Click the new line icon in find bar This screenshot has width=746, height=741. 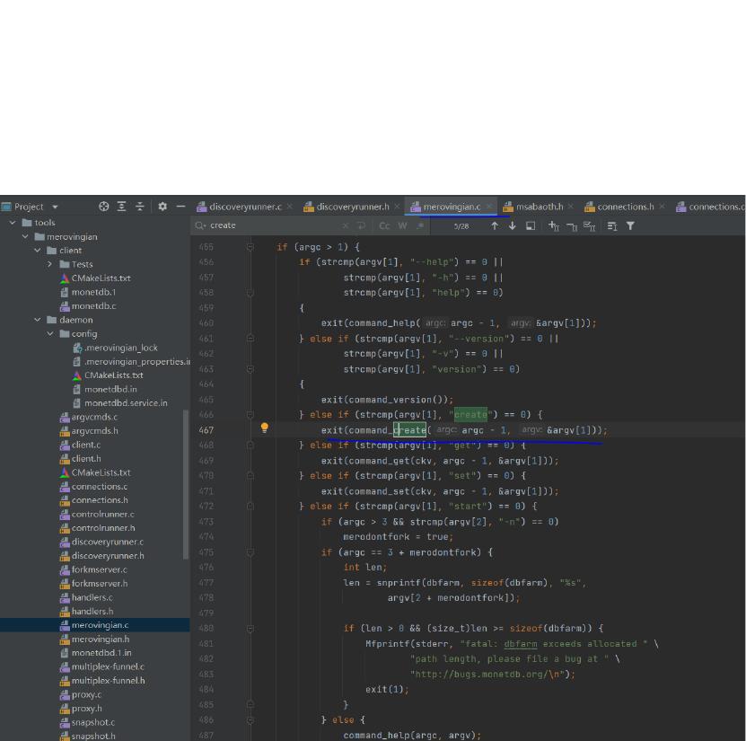point(362,225)
